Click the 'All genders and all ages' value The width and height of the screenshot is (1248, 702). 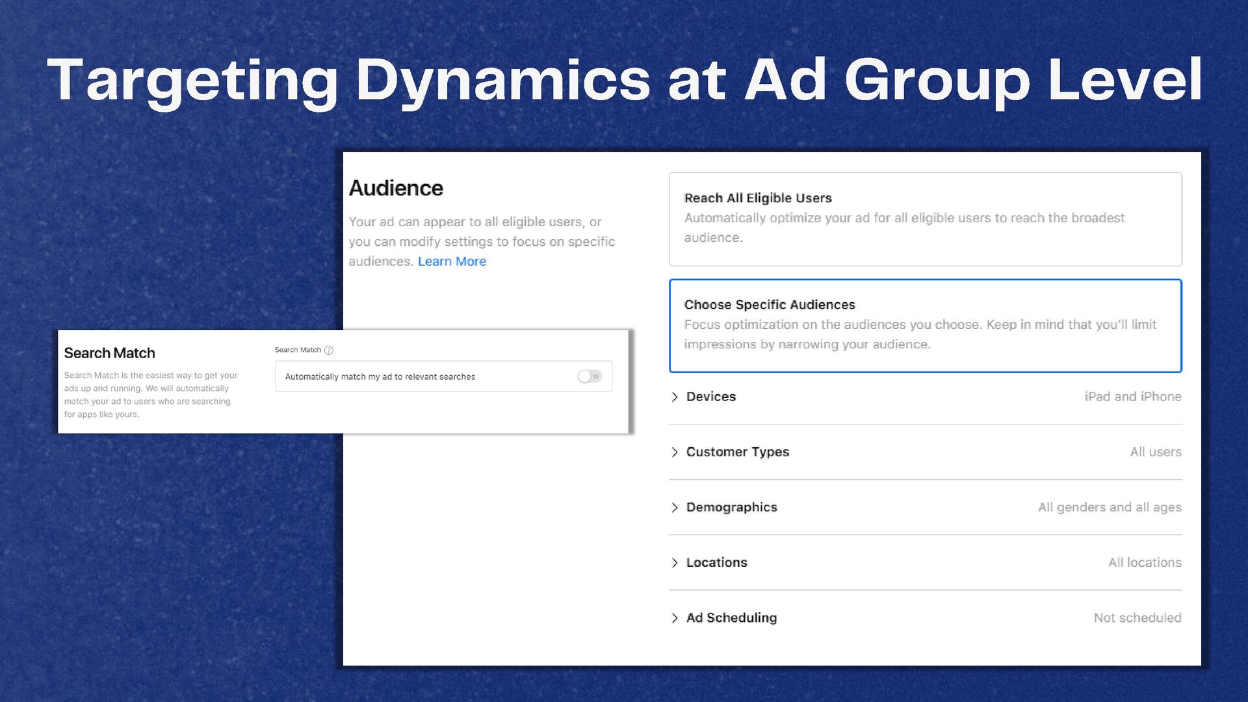[x=1109, y=507]
